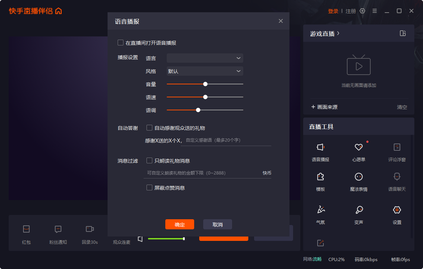The image size is (423, 269).
Task: Open the 心愿单 wishlist tool
Action: click(x=358, y=151)
